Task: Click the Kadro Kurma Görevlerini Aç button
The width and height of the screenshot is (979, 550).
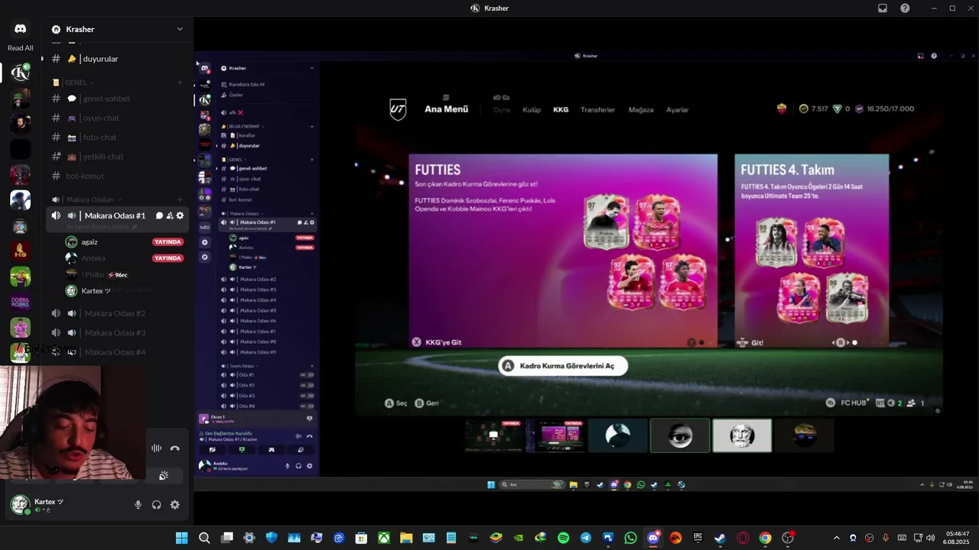Action: (563, 366)
